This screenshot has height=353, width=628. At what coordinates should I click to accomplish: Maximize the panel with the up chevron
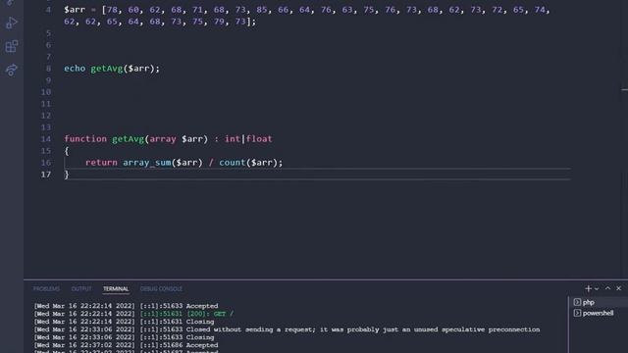click(608, 288)
